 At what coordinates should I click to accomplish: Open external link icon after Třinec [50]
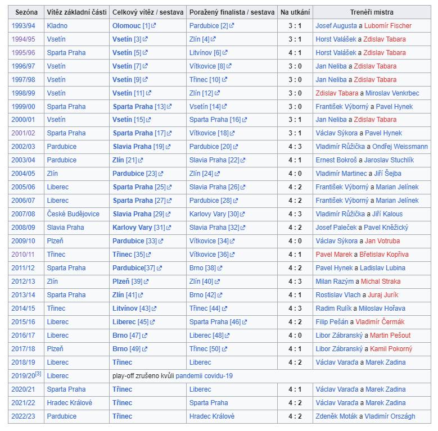224,349
